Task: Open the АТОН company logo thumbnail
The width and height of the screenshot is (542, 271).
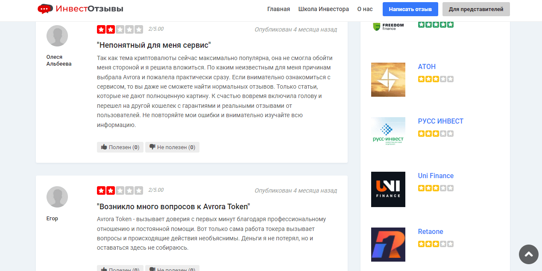Action: point(388,80)
